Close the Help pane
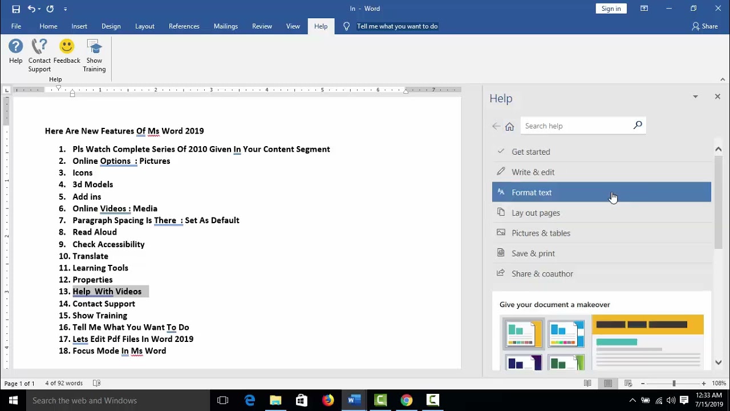The width and height of the screenshot is (730, 411). 717,96
